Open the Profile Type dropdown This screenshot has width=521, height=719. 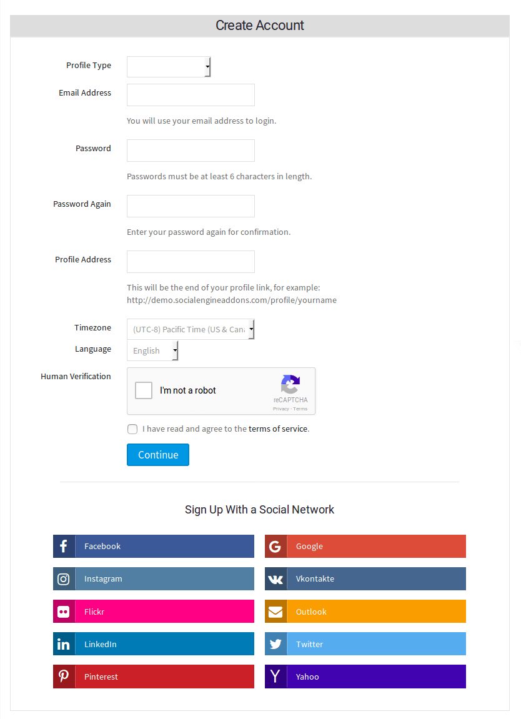169,67
